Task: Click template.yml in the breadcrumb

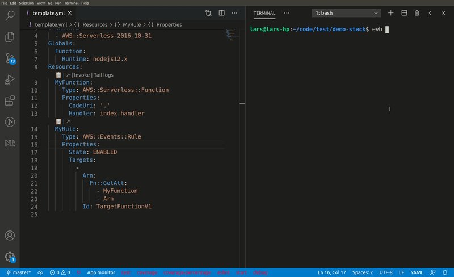Action: [x=51, y=24]
